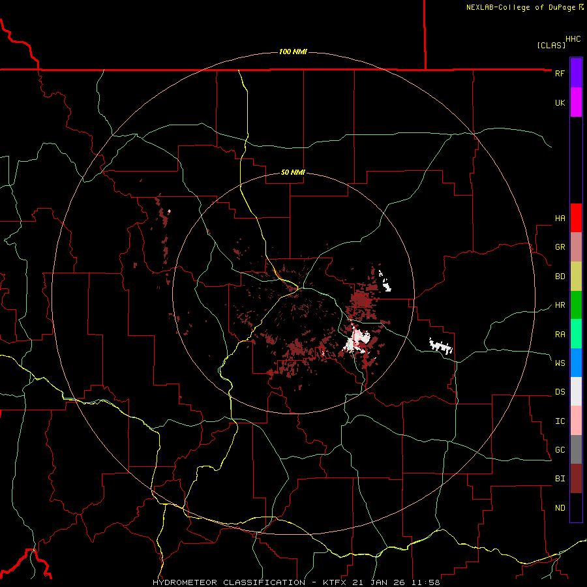
Task: Click the ND legend label
Action: pos(560,508)
